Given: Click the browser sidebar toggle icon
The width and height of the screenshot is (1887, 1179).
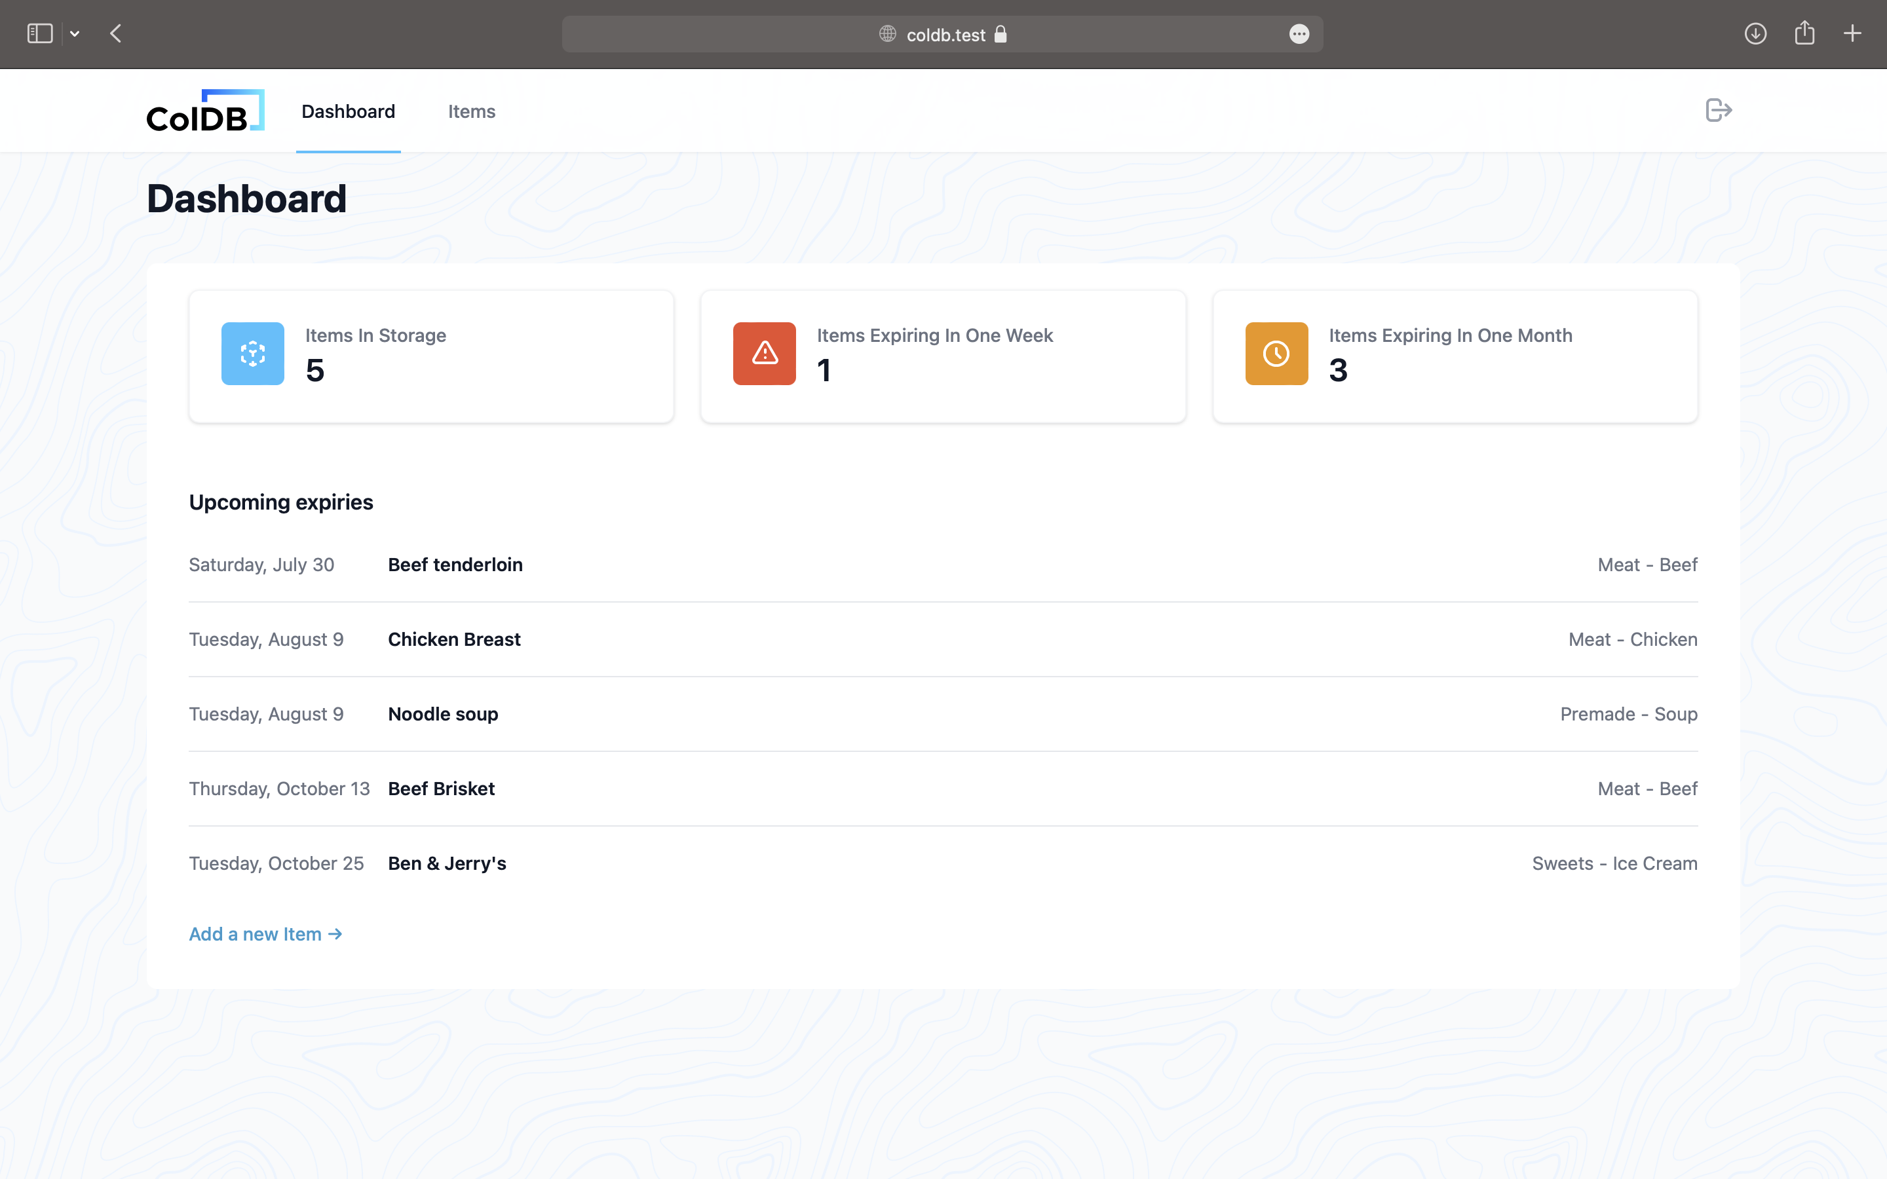Looking at the screenshot, I should (39, 34).
